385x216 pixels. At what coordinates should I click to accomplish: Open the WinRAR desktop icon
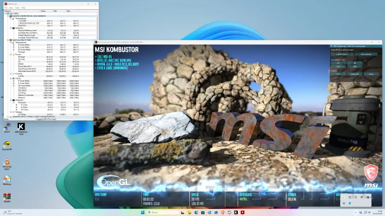(x=7, y=197)
